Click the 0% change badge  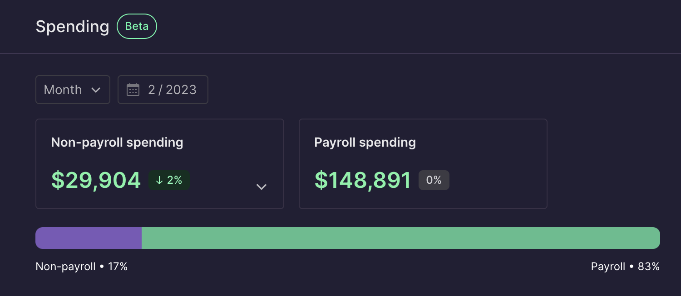(x=434, y=180)
